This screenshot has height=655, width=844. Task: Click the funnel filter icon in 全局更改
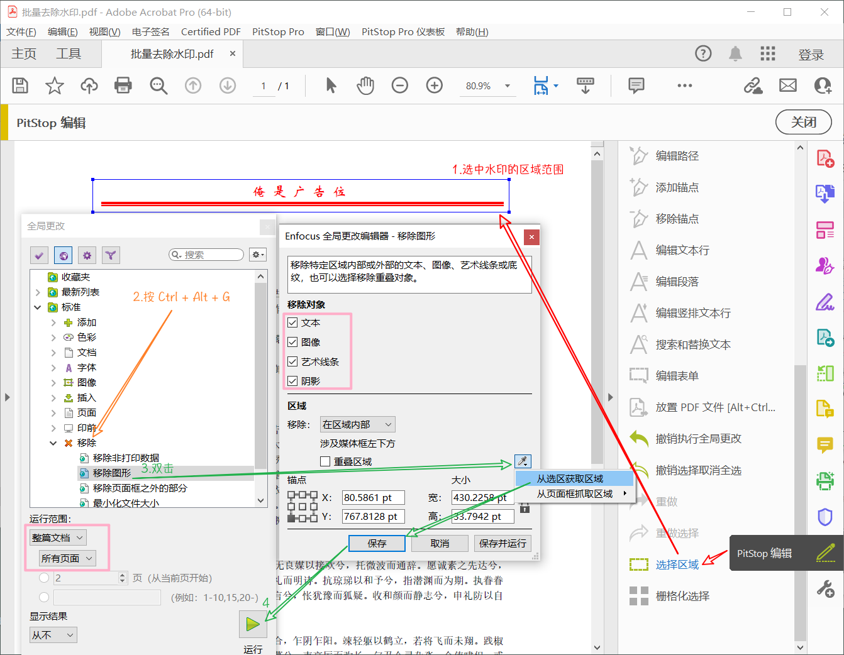tap(111, 255)
